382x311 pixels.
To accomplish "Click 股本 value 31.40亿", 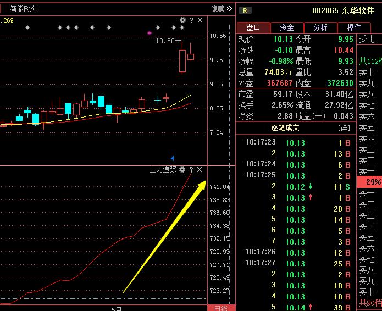I will coord(339,94).
